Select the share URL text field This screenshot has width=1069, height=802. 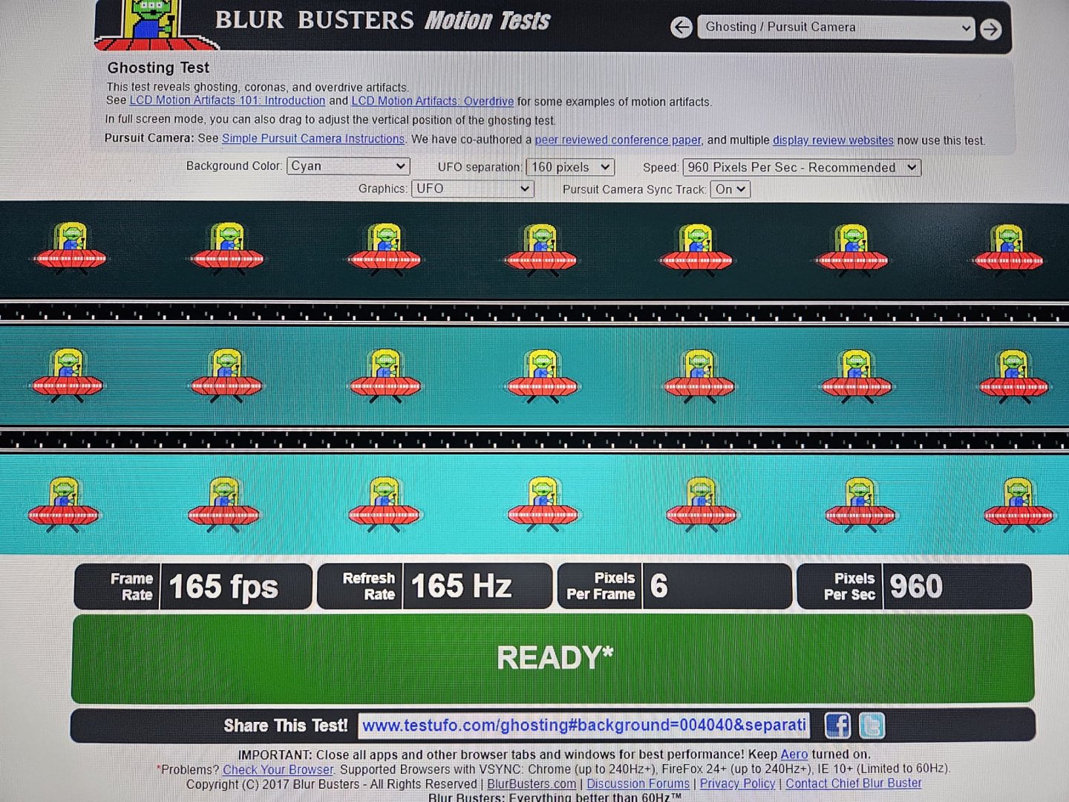click(x=584, y=726)
